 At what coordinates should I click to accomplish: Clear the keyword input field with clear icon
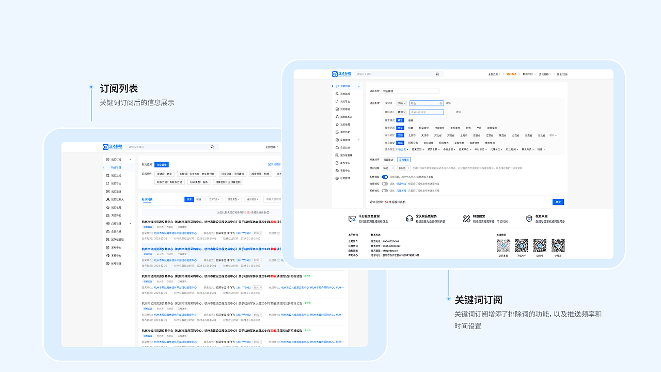click(440, 103)
